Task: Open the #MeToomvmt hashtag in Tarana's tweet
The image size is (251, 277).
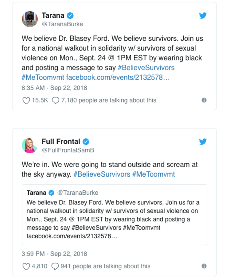Action: point(43,77)
